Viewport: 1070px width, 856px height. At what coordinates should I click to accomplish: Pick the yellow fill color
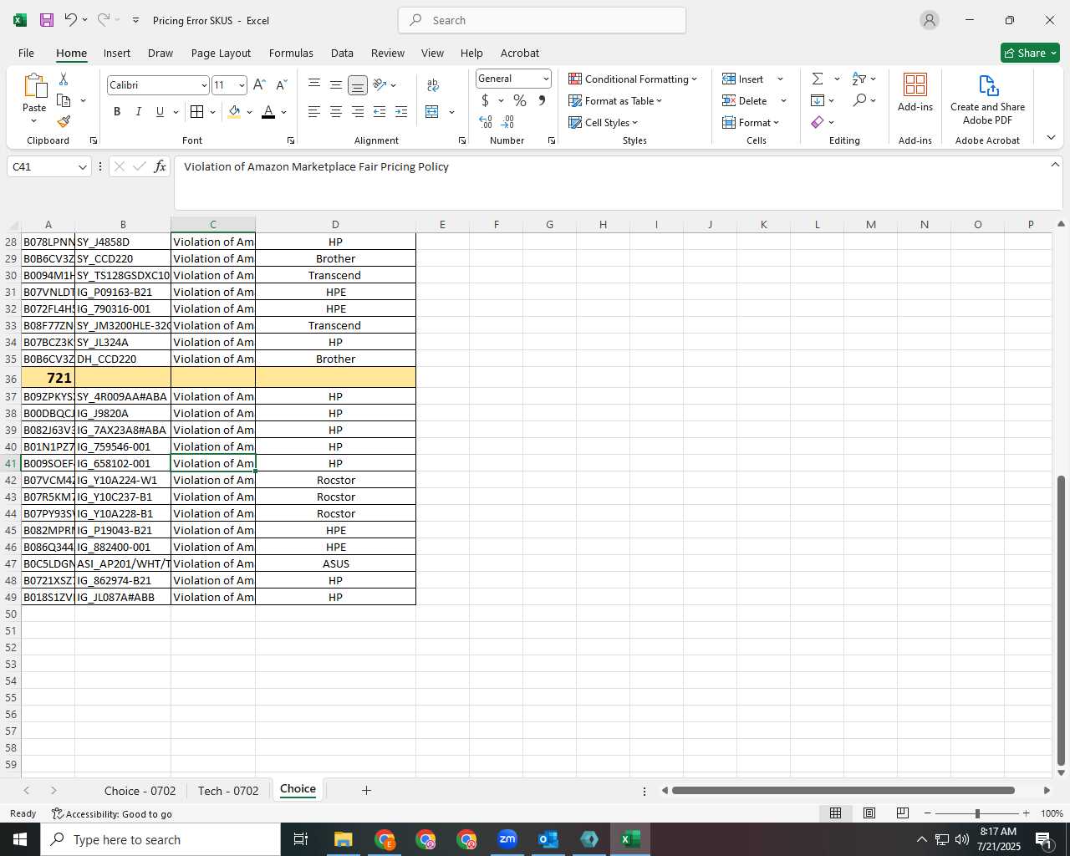coord(234,112)
